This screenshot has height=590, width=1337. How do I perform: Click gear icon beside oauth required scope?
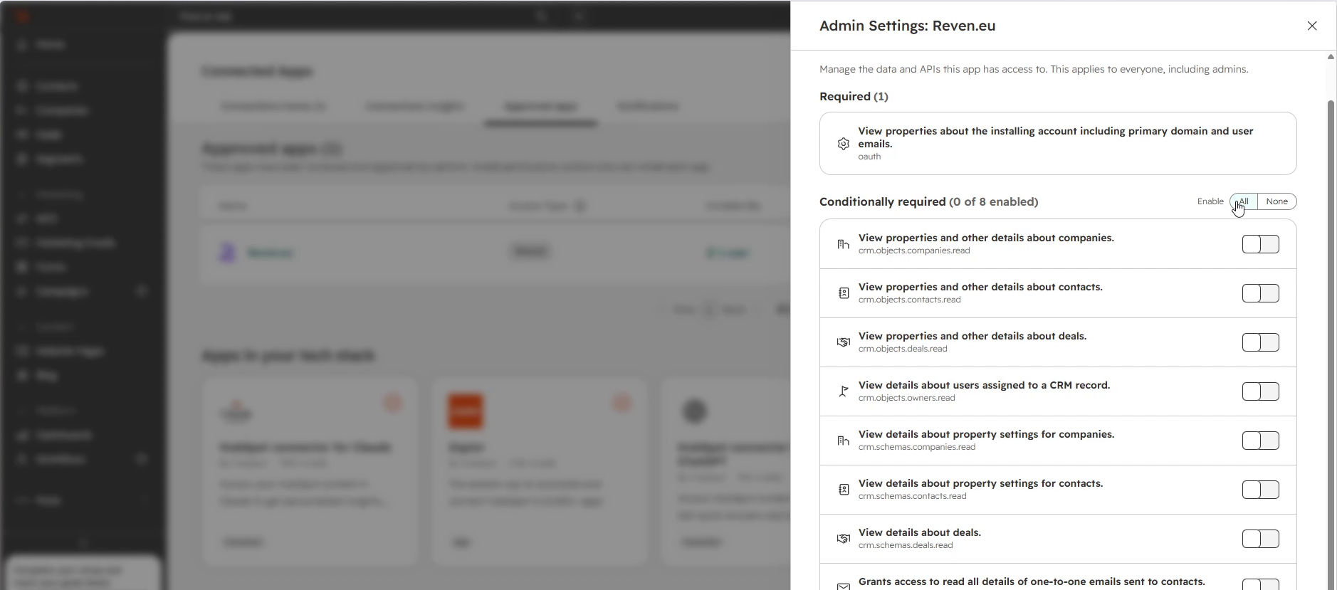[x=844, y=144]
